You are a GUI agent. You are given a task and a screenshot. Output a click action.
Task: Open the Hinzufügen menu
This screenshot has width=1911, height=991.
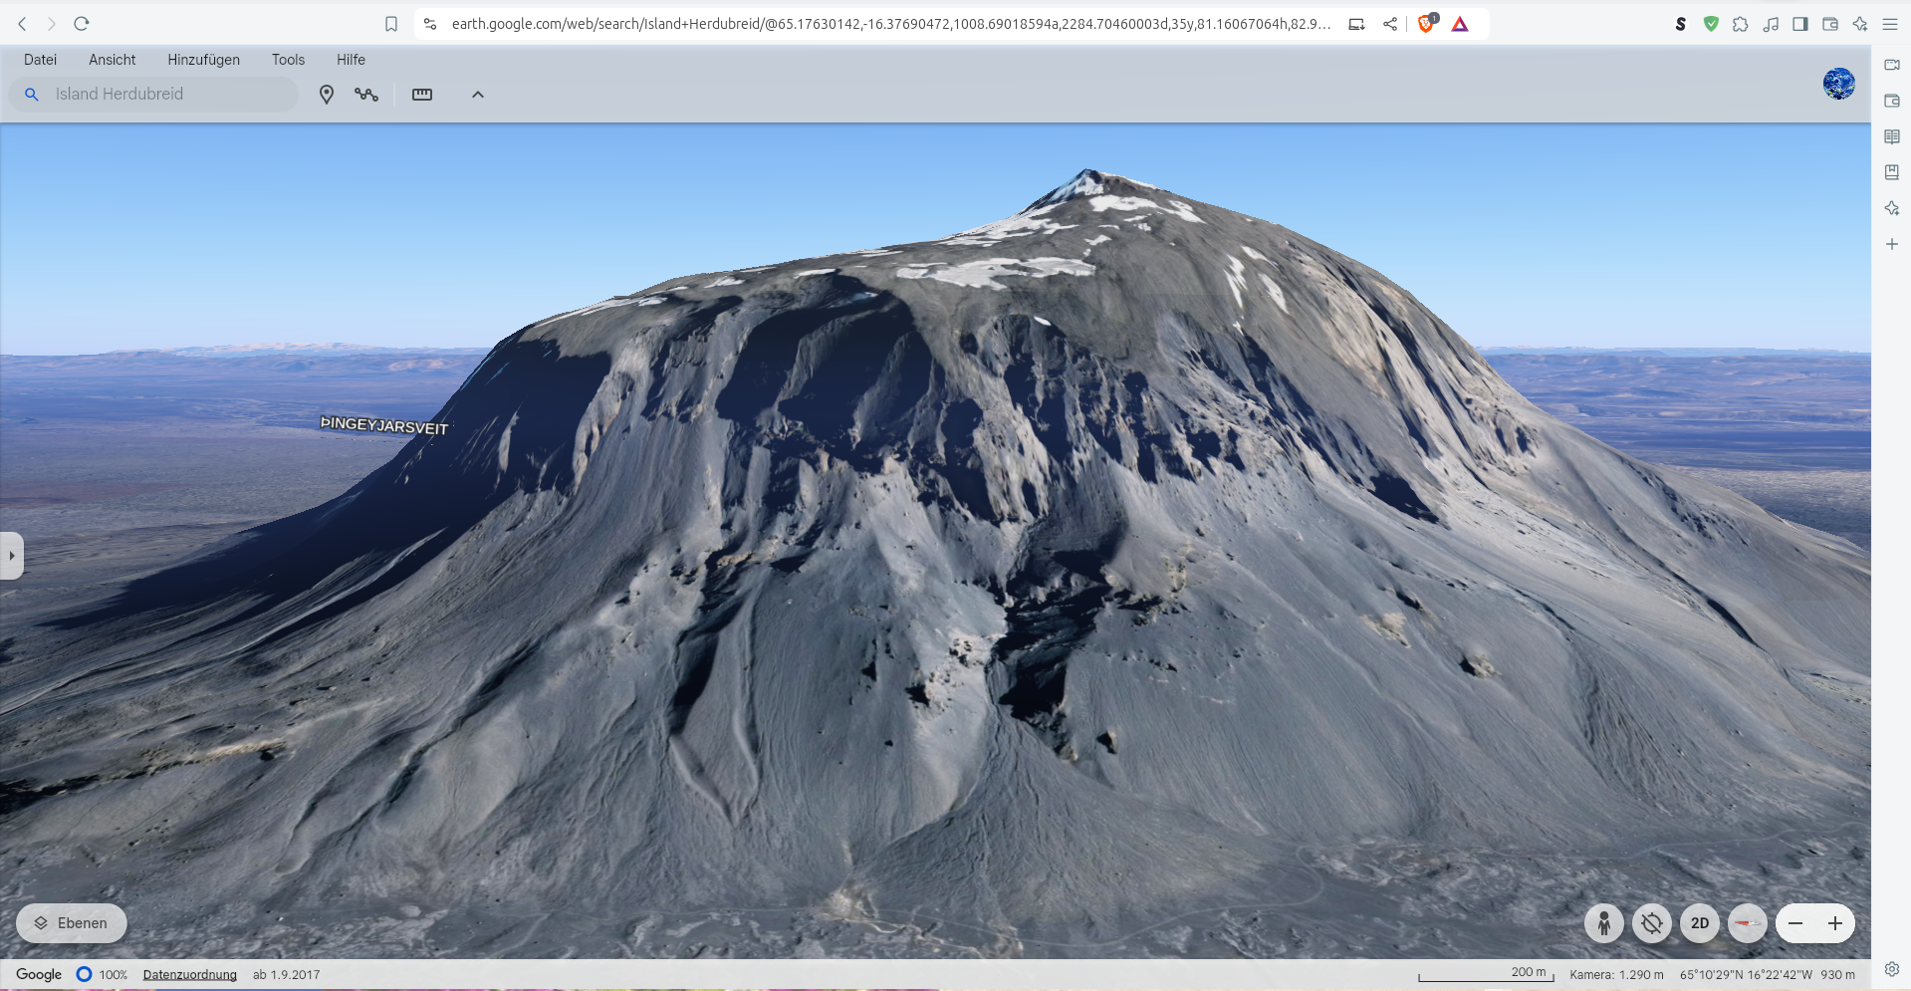pyautogui.click(x=204, y=60)
